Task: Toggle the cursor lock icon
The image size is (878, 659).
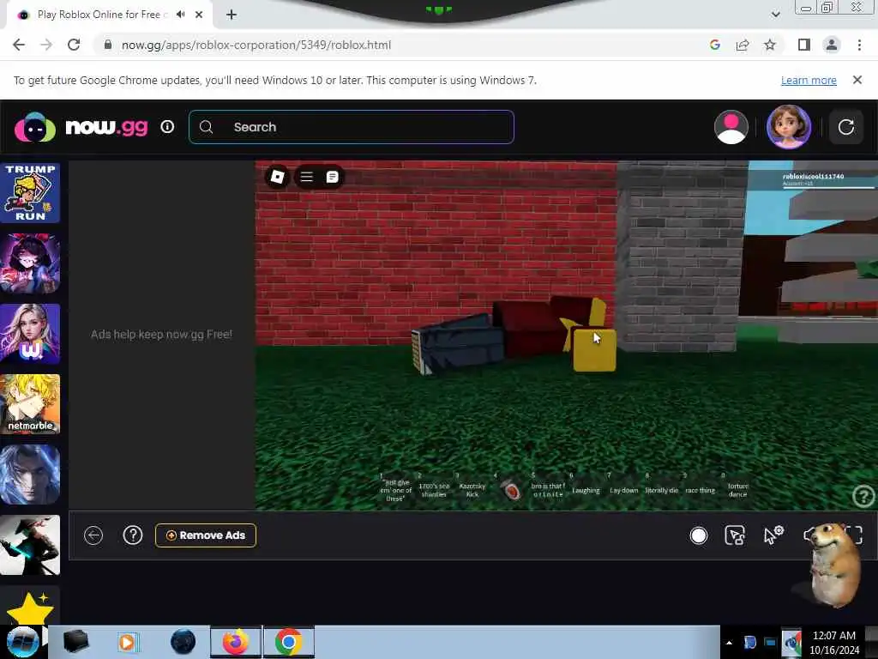Action: 735,535
